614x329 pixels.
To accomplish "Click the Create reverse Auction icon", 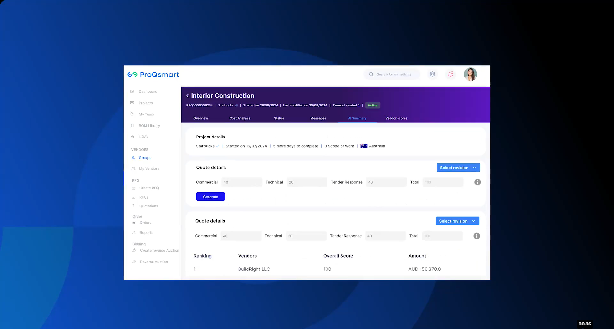I will coord(134,250).
